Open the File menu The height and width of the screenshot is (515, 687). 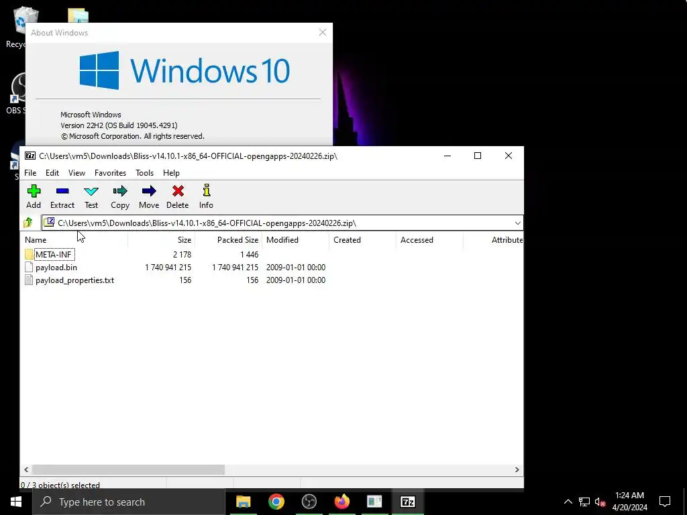tap(30, 173)
